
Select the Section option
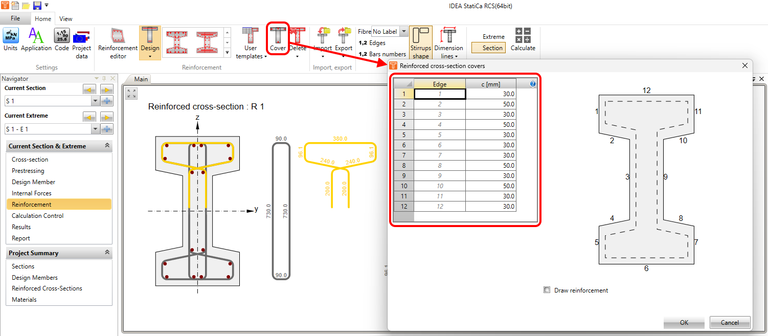coord(488,48)
